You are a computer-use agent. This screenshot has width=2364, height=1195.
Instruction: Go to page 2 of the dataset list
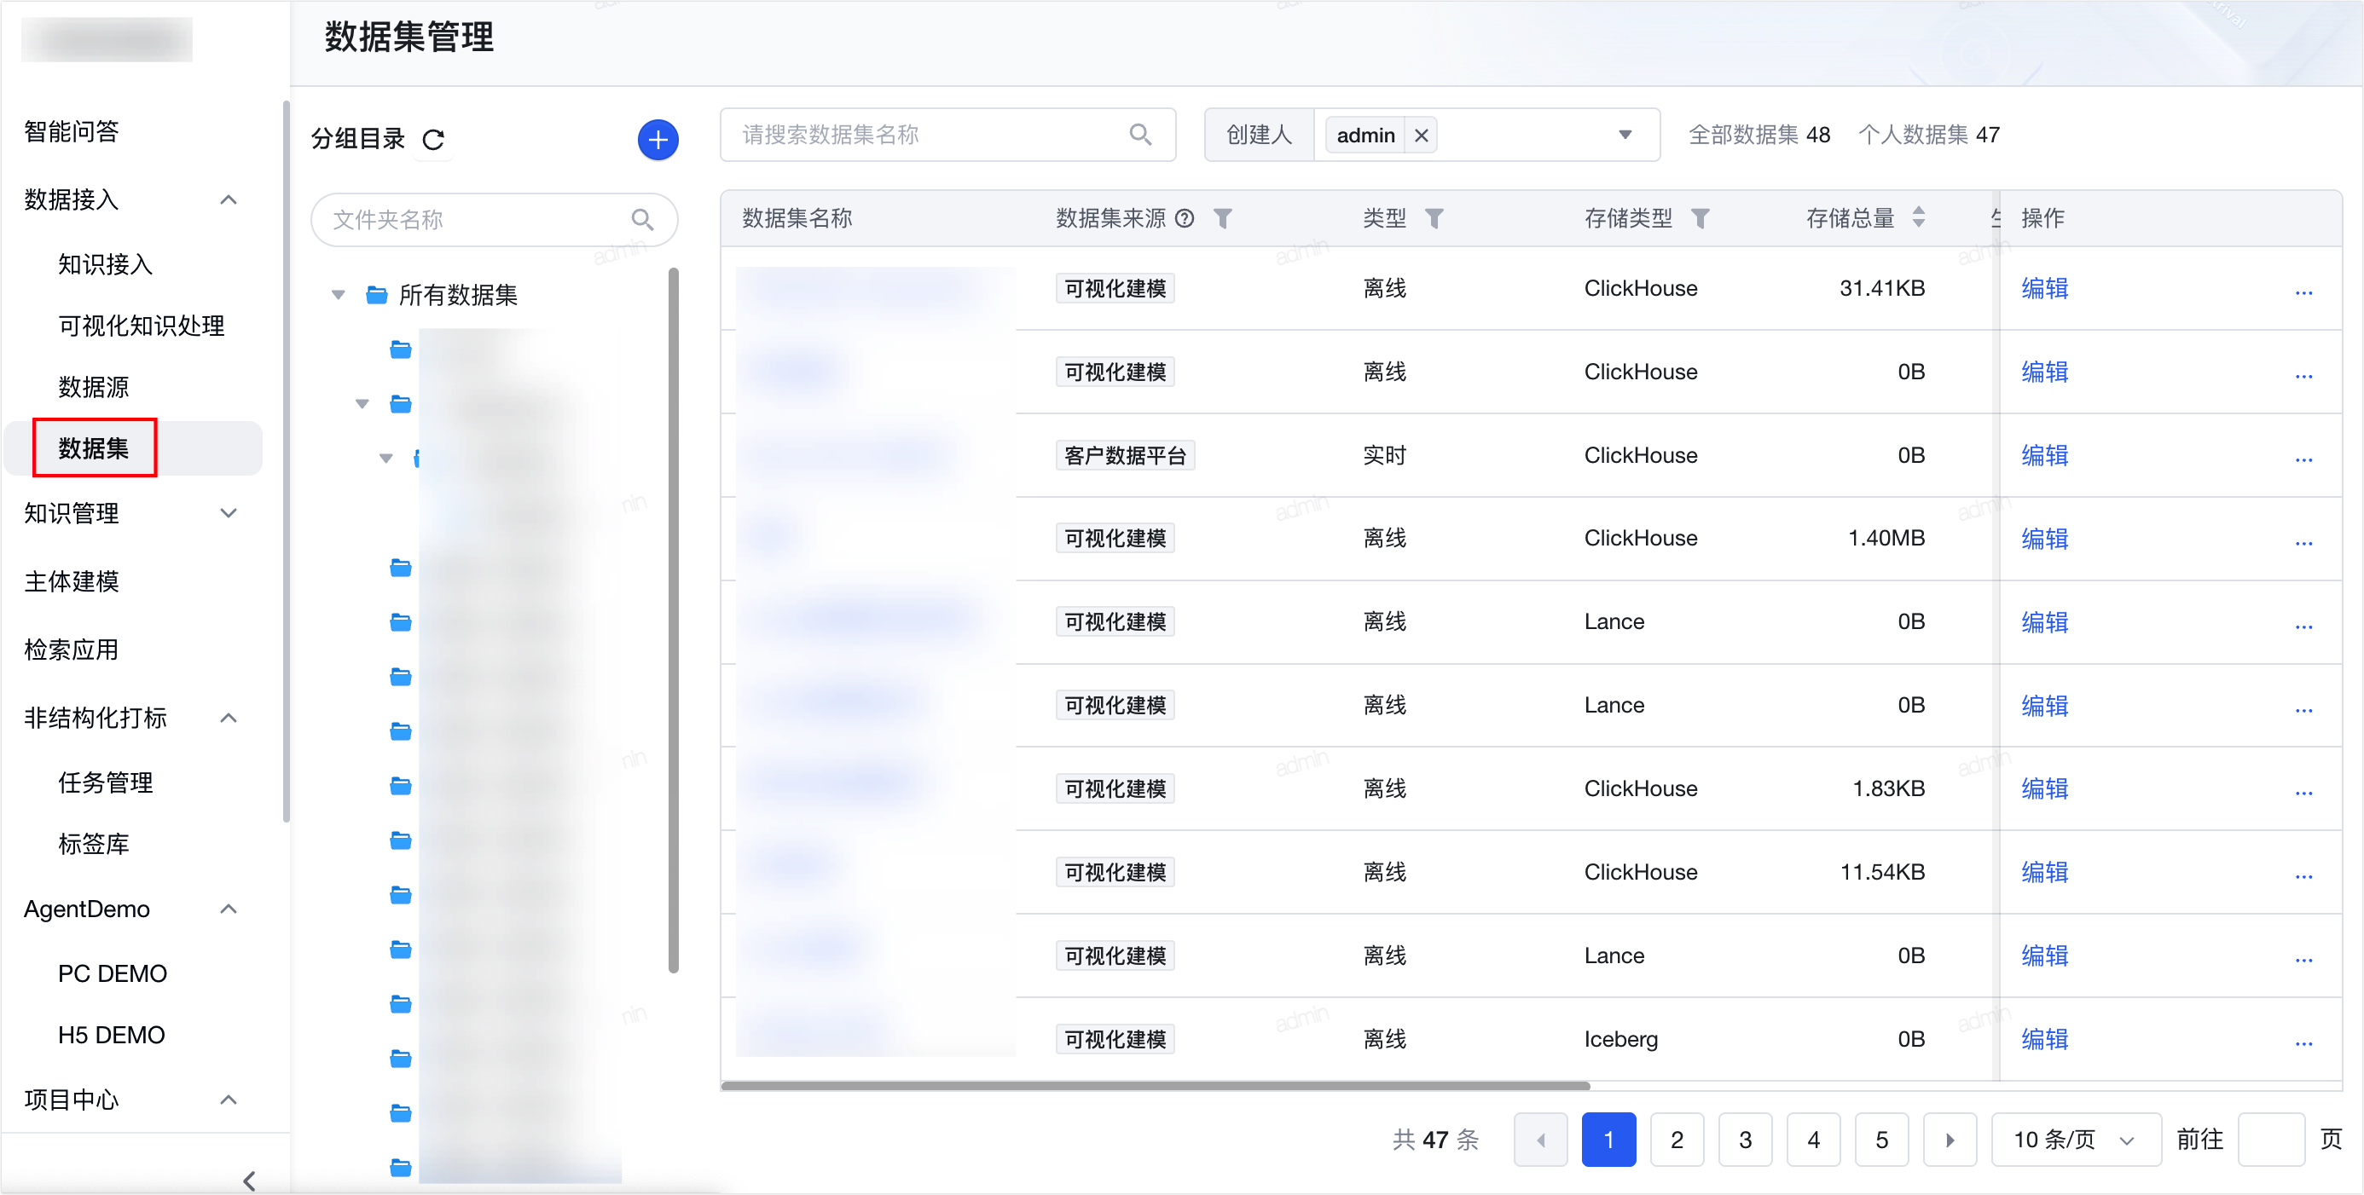[1677, 1140]
